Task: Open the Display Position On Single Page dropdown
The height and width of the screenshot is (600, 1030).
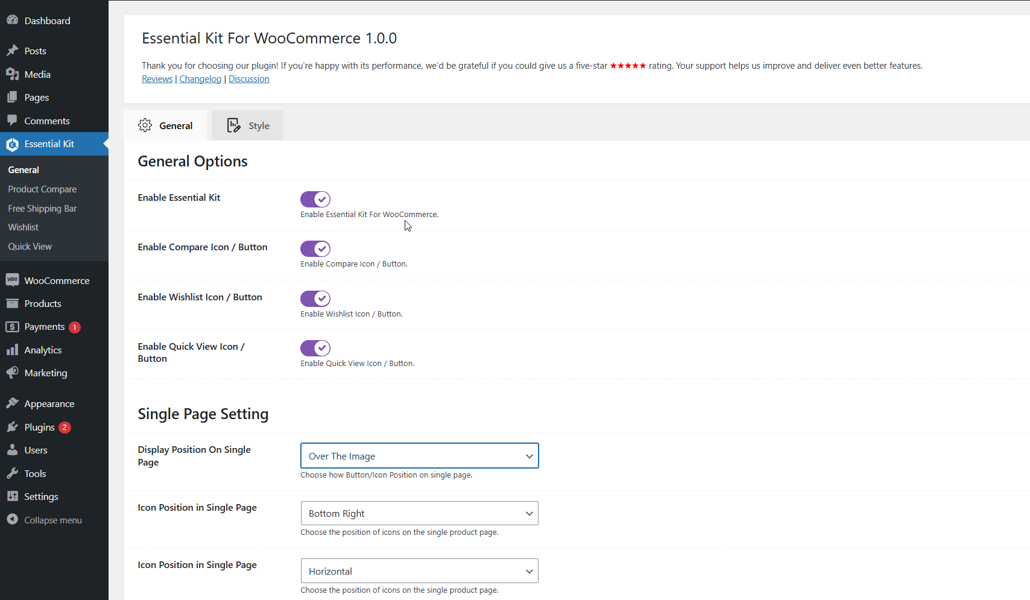Action: (419, 456)
